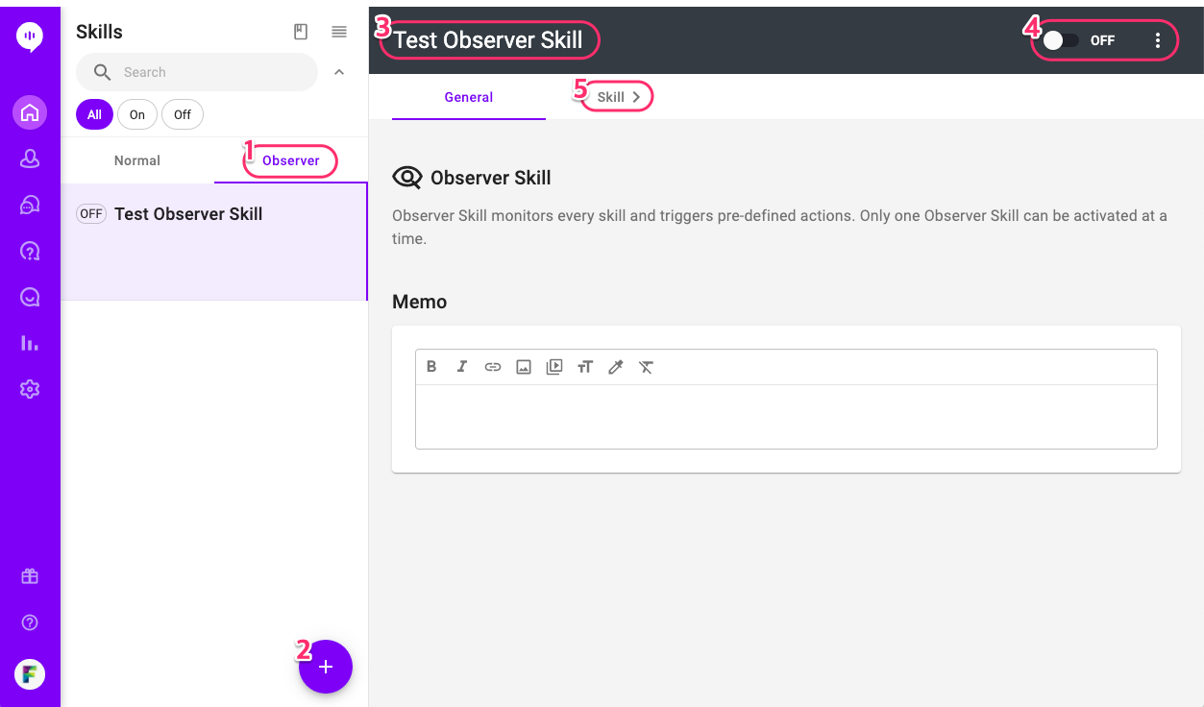Open the gift icon in sidebar
The width and height of the screenshot is (1204, 707).
[30, 576]
